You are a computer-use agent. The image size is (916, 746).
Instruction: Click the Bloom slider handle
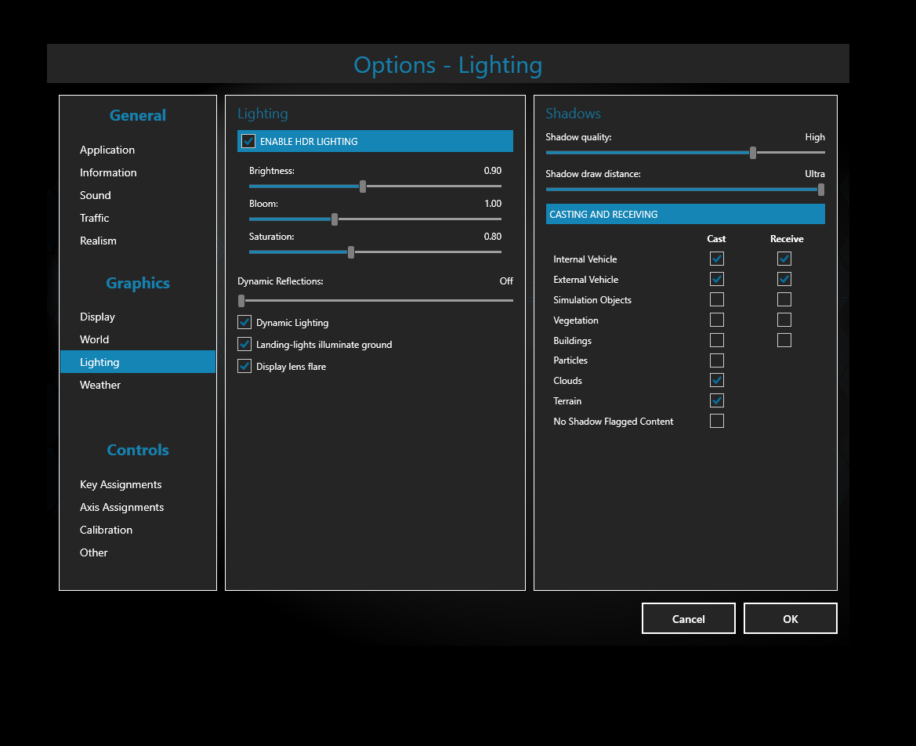[335, 219]
